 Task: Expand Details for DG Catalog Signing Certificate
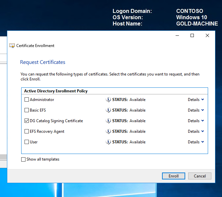tap(196, 121)
